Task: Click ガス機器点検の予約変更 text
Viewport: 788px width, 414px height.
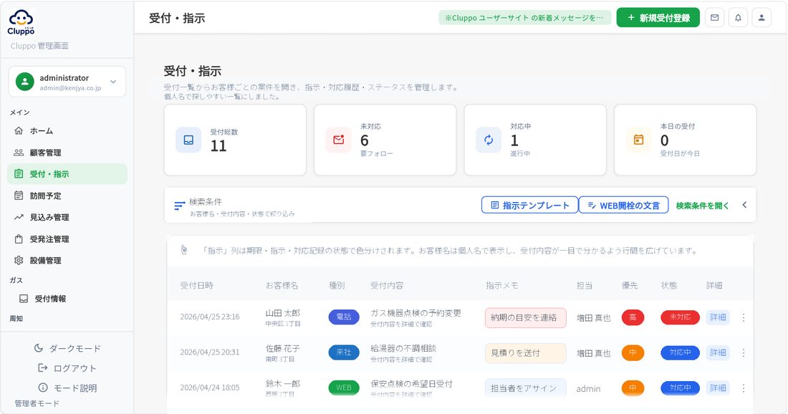Action: pyautogui.click(x=415, y=312)
